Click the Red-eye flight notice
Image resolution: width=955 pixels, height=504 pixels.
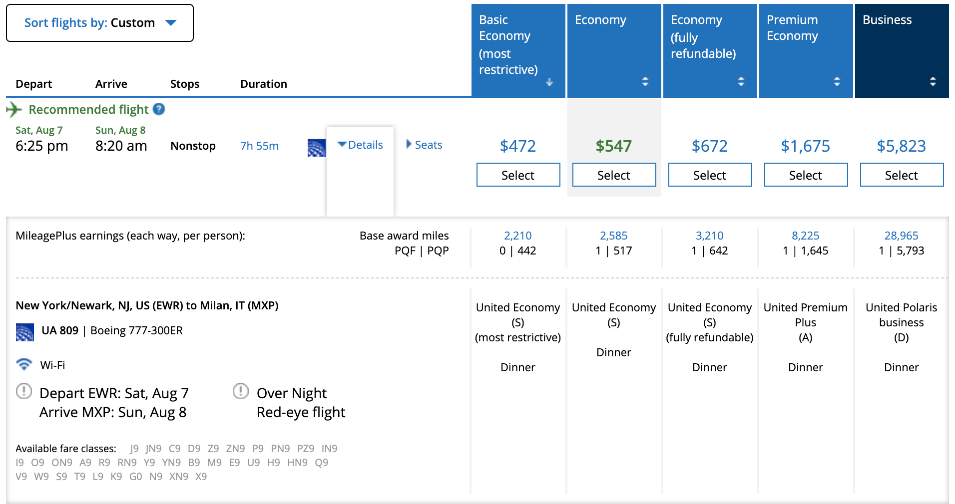point(301,412)
